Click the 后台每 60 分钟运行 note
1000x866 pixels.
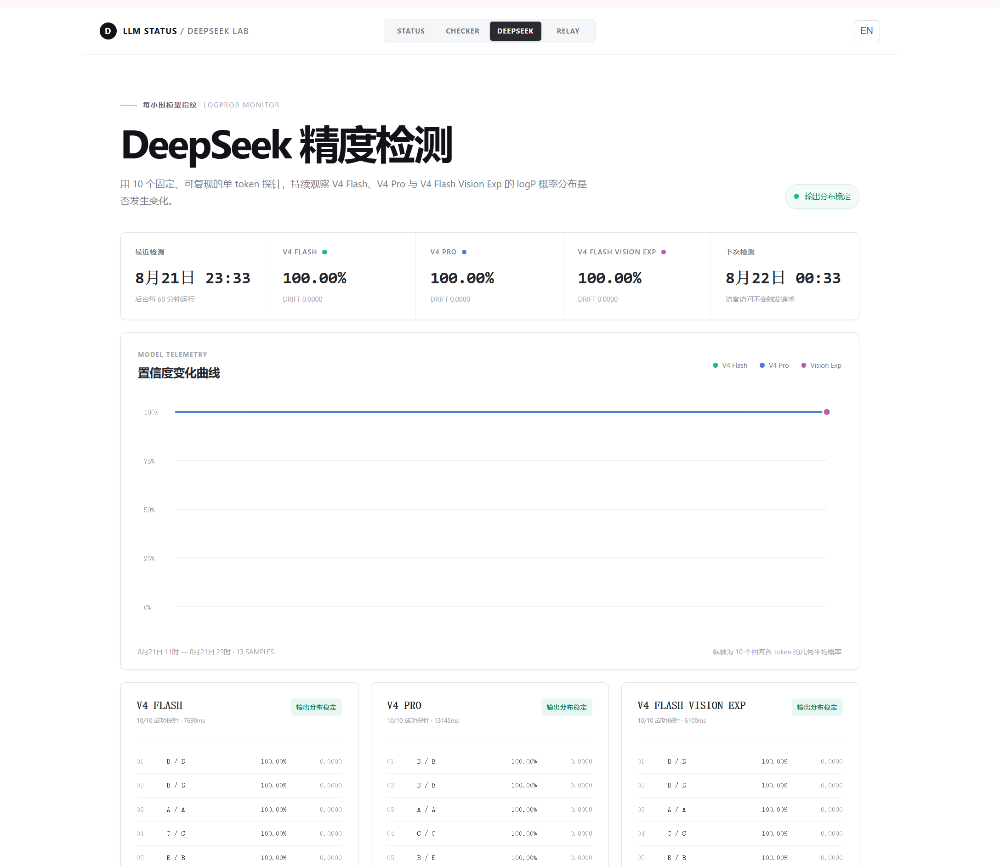(x=165, y=299)
